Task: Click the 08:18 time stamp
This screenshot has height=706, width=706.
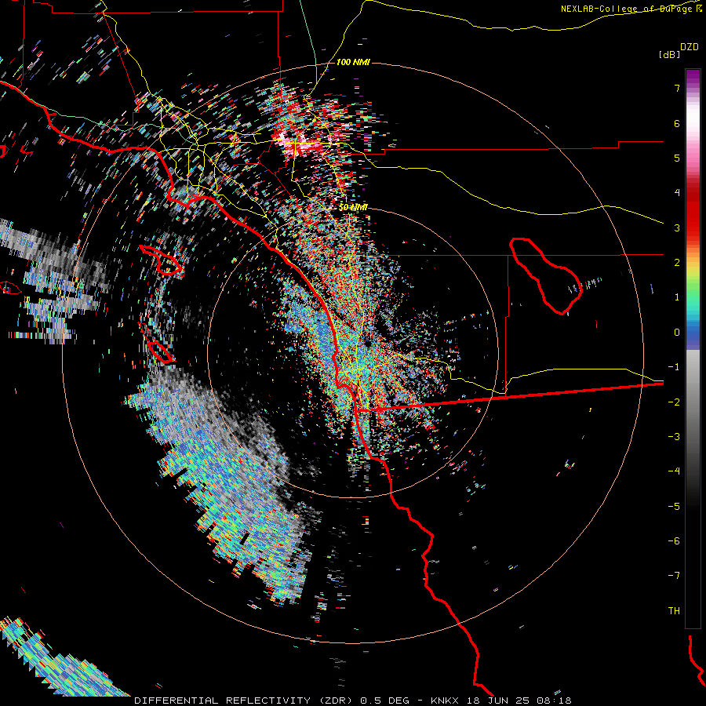Action: click(556, 701)
